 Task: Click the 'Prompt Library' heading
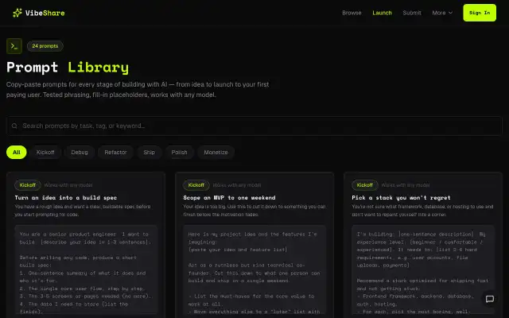tap(68, 67)
